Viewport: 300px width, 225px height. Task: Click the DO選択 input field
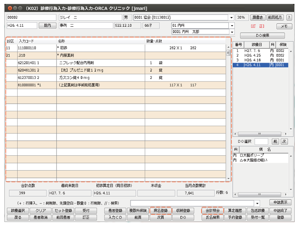(x=263, y=141)
